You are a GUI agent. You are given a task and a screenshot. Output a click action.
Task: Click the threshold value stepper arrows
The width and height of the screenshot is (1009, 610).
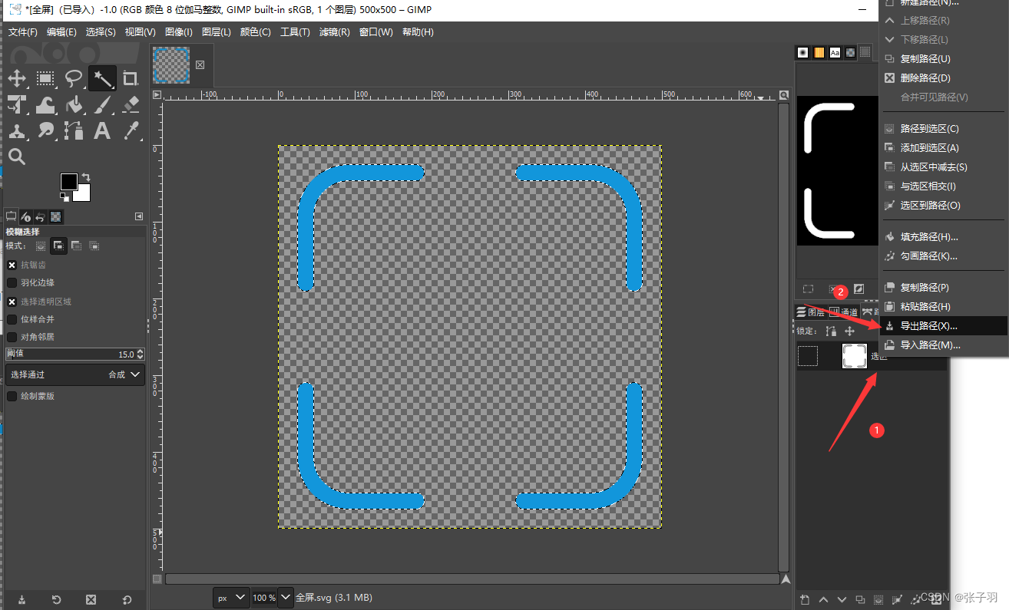[x=140, y=354]
